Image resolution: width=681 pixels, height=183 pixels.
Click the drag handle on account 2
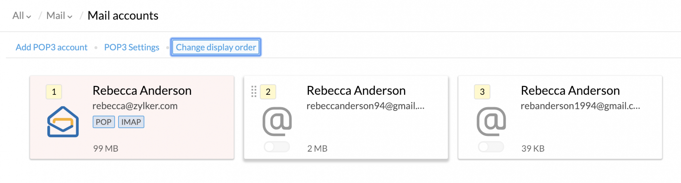(x=254, y=91)
